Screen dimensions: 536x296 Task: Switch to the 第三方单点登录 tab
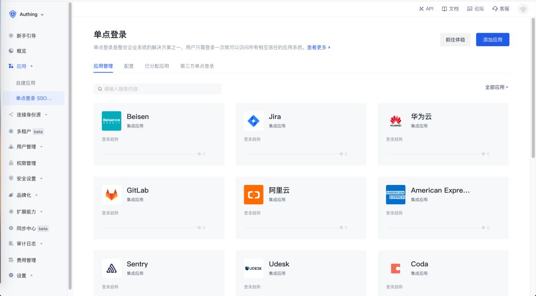point(197,66)
